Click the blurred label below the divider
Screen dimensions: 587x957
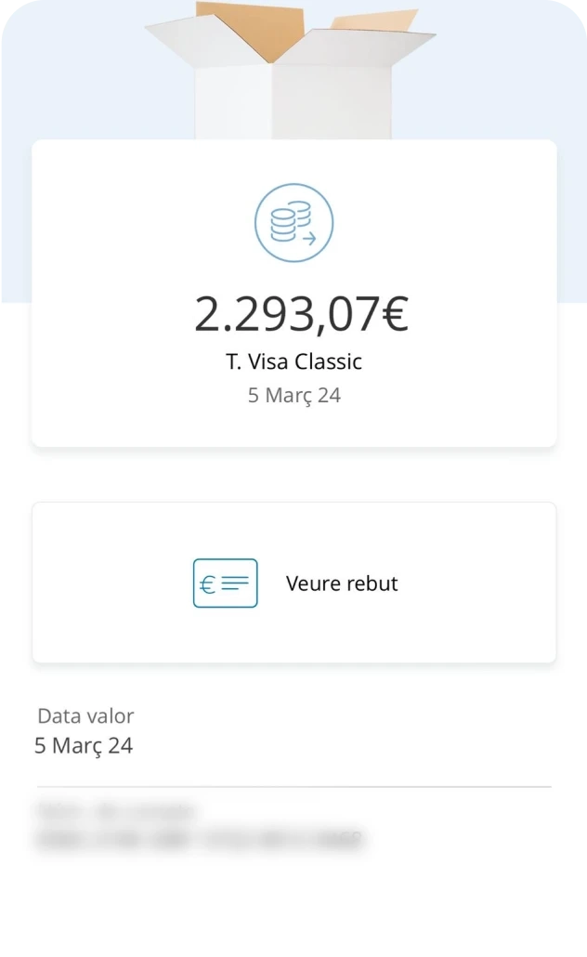116,810
